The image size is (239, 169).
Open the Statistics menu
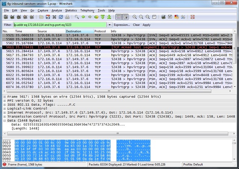pos(71,10)
